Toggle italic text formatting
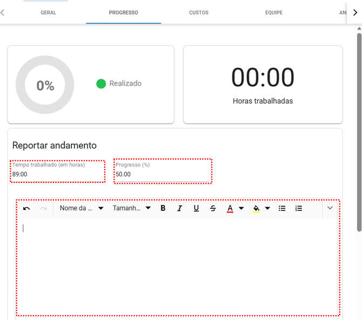 click(180, 208)
